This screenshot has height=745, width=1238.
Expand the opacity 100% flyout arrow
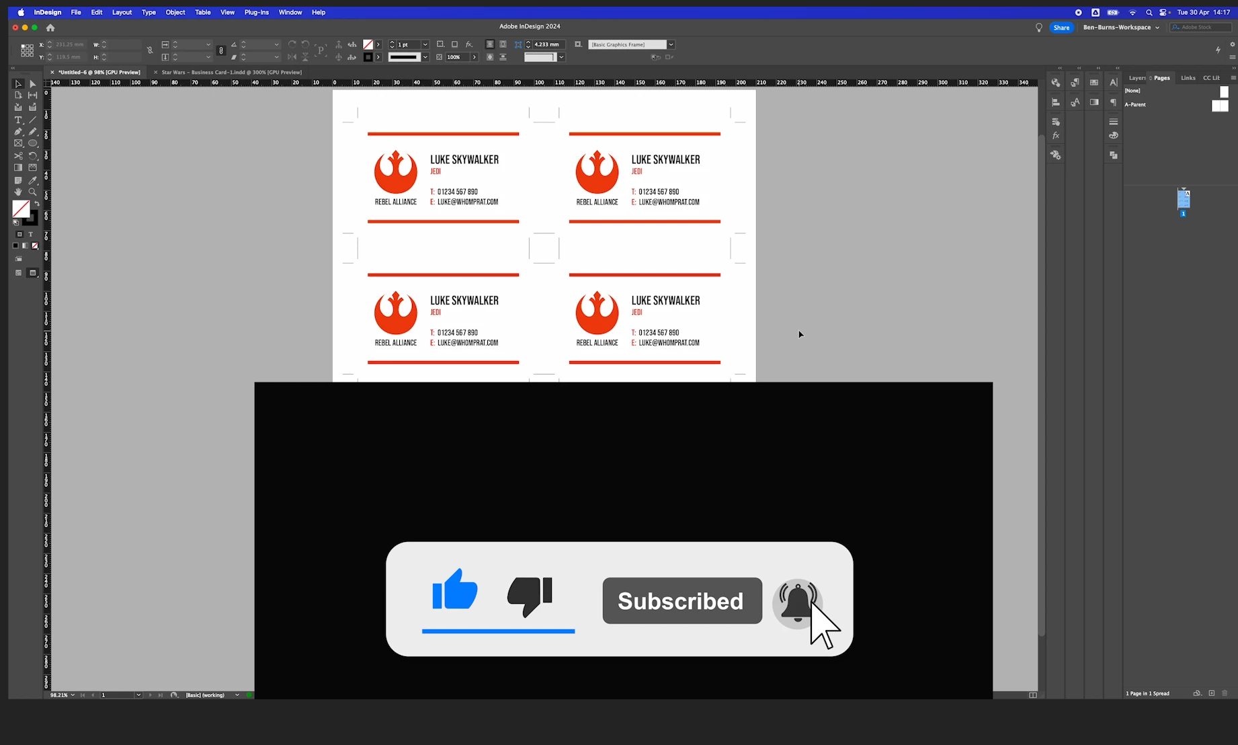pos(474,57)
